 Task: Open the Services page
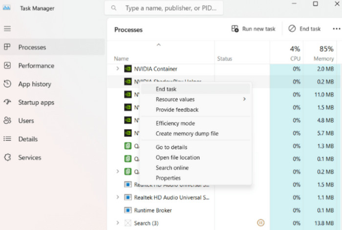coord(29,158)
